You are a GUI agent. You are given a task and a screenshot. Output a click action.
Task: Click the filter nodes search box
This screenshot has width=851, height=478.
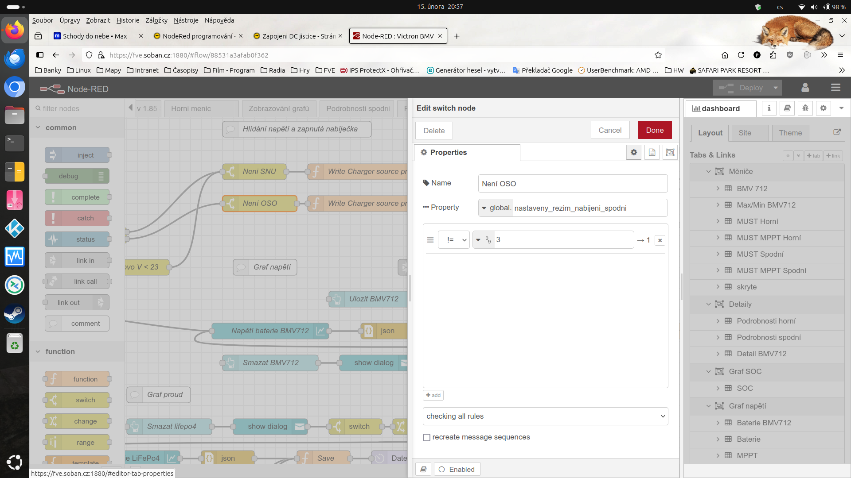tap(78, 108)
